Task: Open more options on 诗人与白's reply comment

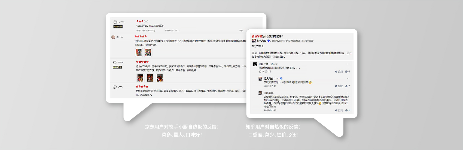Action: pyautogui.click(x=348, y=79)
